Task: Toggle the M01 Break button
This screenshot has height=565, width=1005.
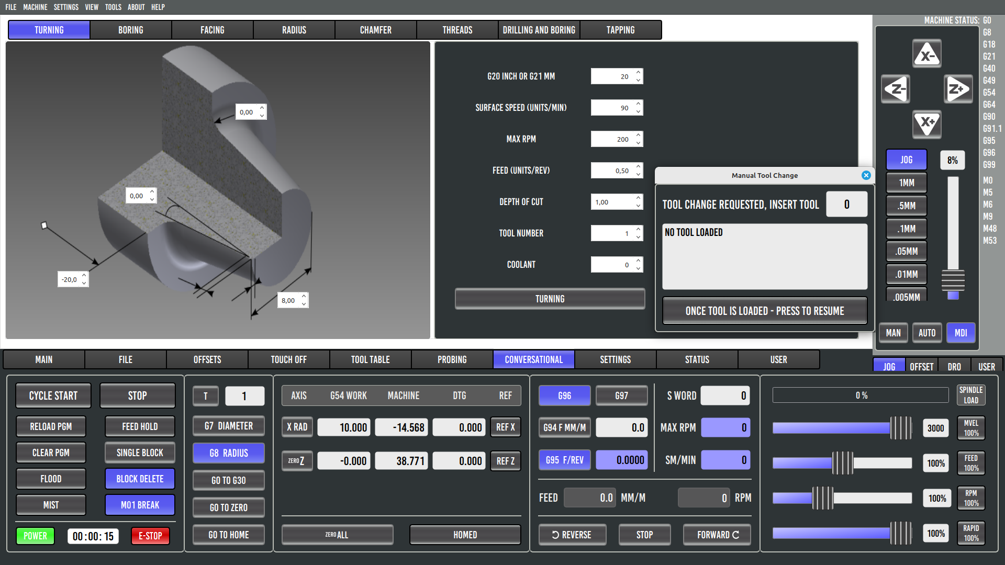Action: coord(140,505)
